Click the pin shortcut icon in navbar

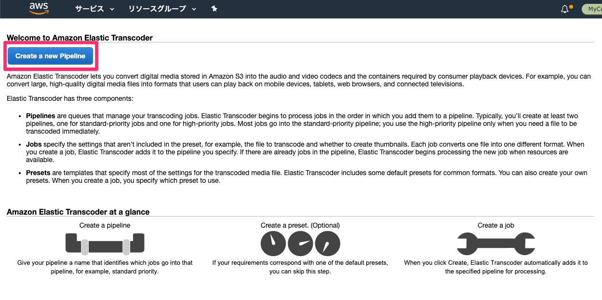[214, 9]
